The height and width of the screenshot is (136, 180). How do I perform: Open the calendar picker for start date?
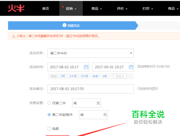tap(86, 67)
